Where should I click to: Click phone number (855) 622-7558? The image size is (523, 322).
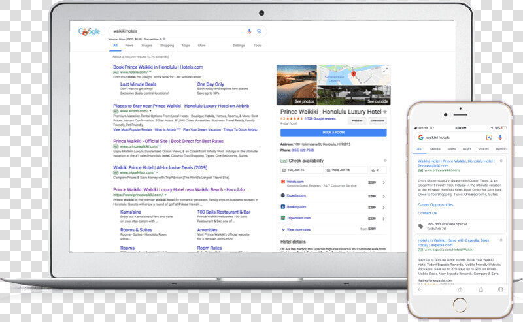tap(303, 150)
